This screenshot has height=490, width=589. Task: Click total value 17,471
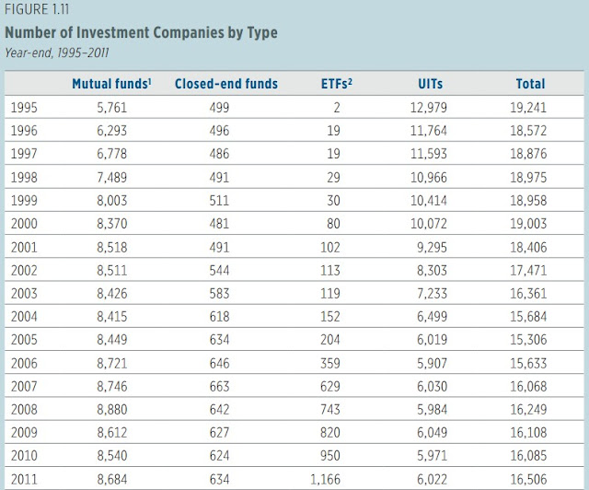[x=528, y=270]
